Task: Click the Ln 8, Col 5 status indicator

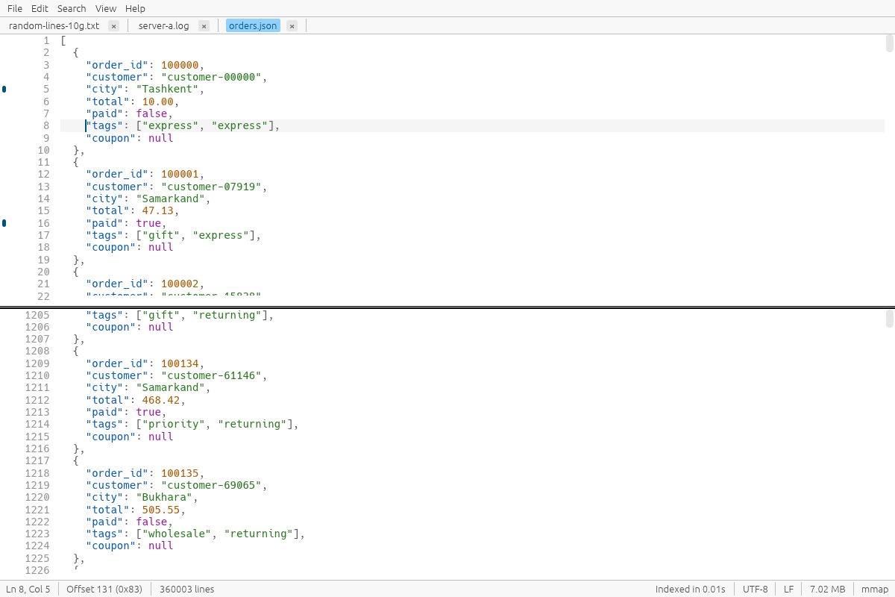Action: [x=29, y=589]
